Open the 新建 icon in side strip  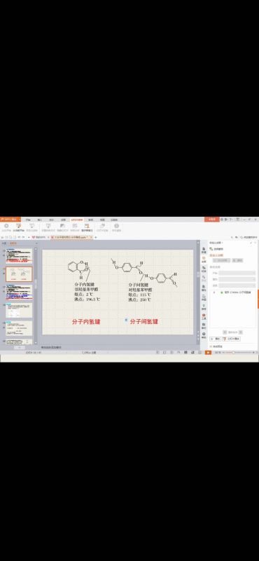(204, 250)
